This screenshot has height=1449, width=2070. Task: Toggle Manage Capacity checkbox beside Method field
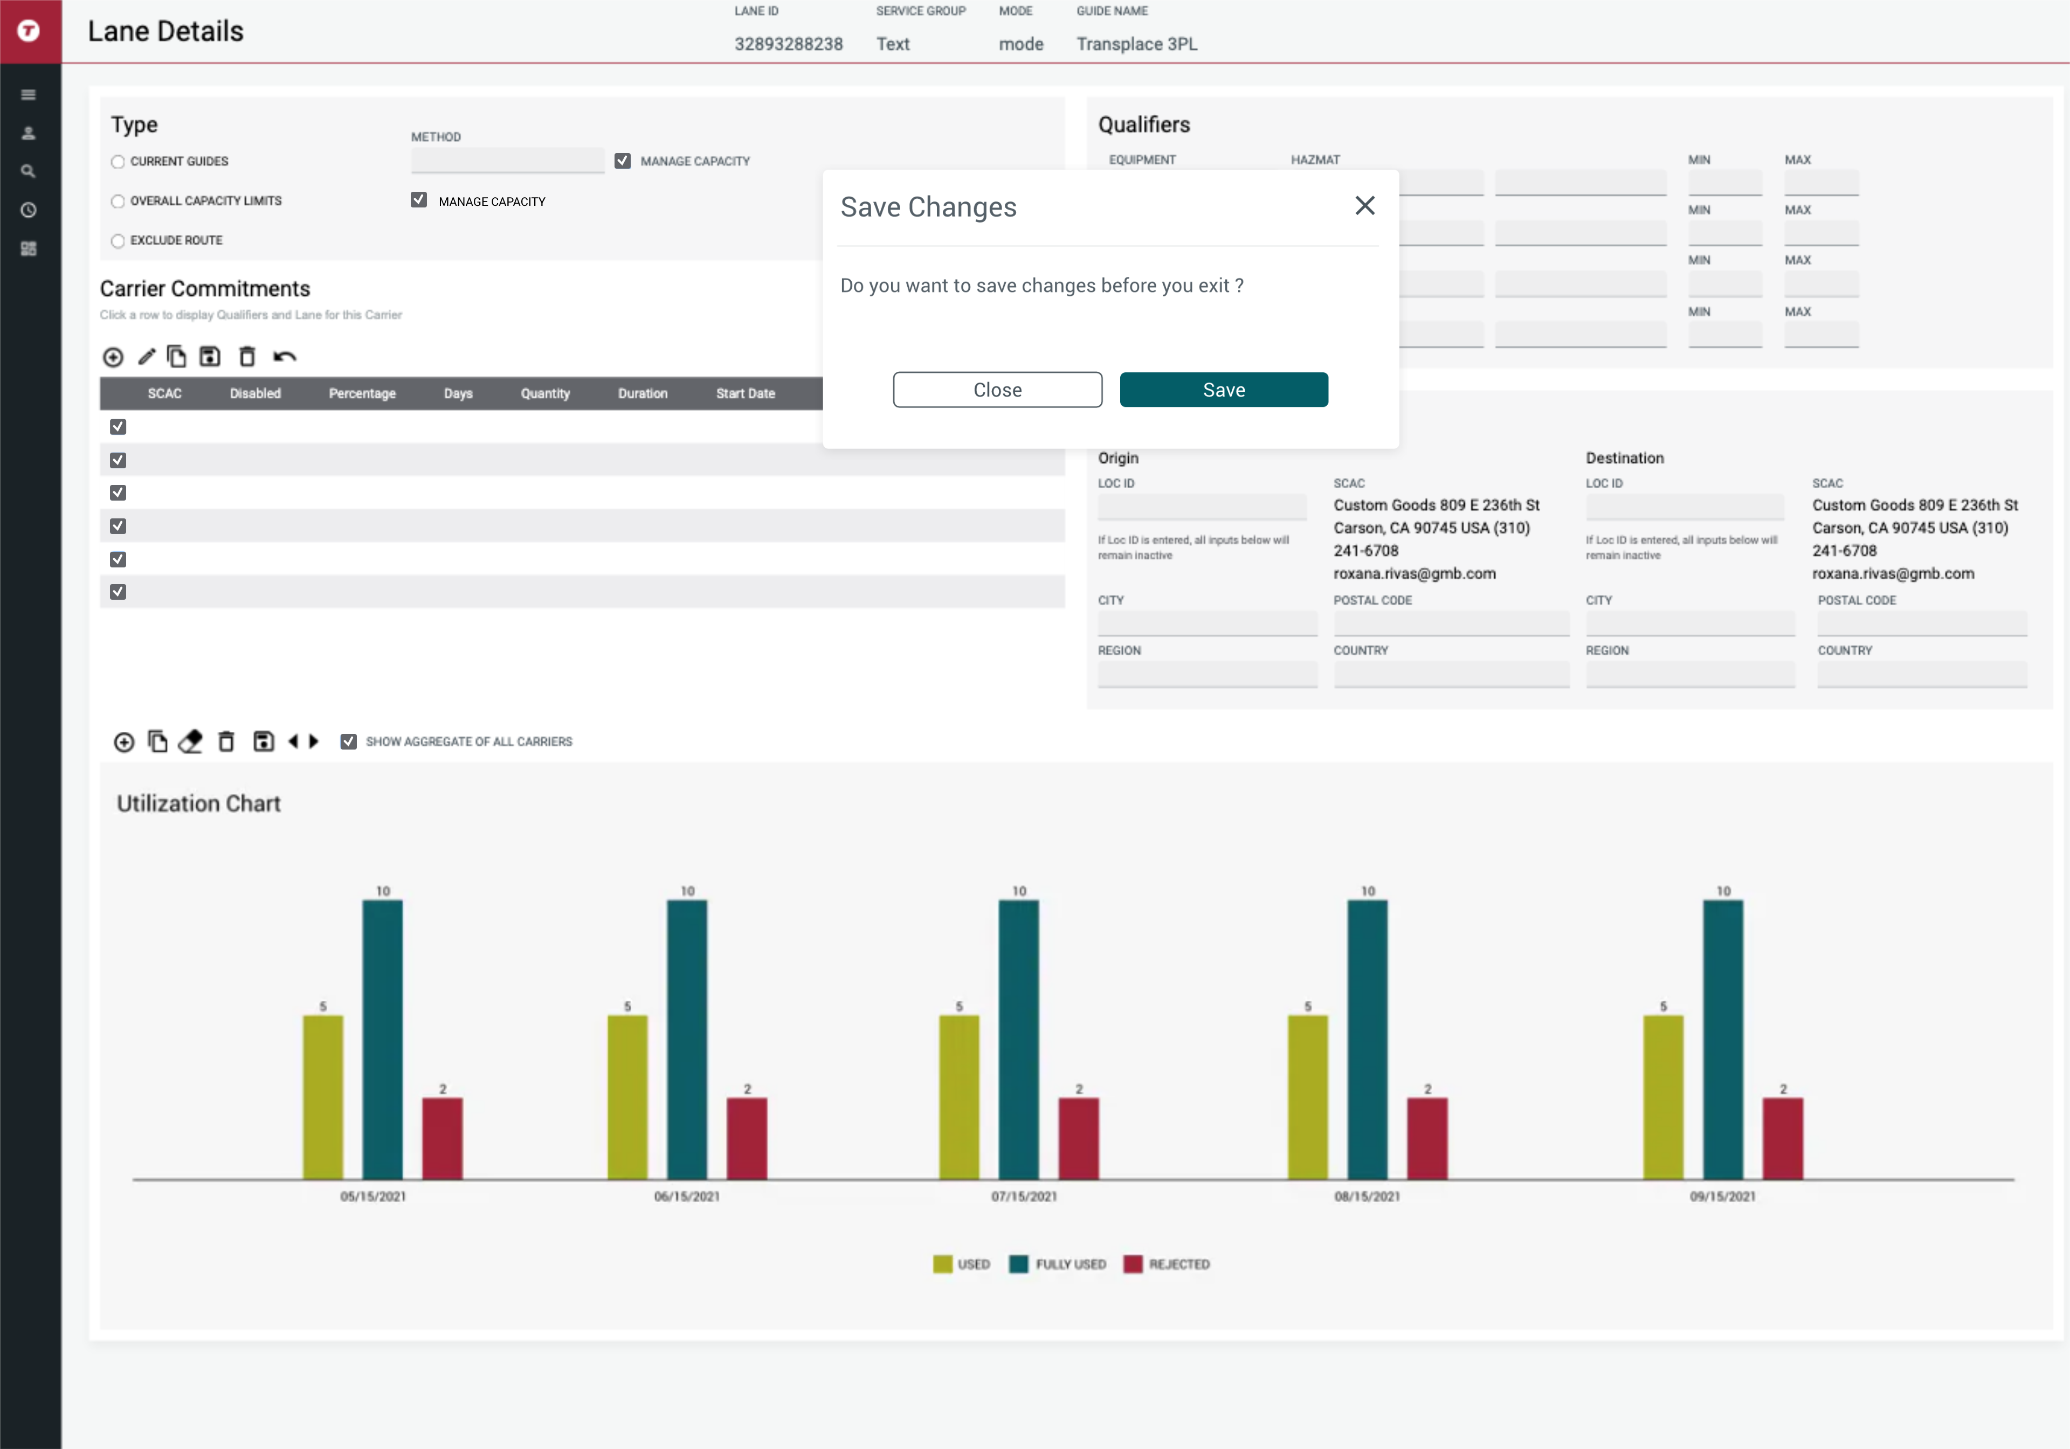622,161
